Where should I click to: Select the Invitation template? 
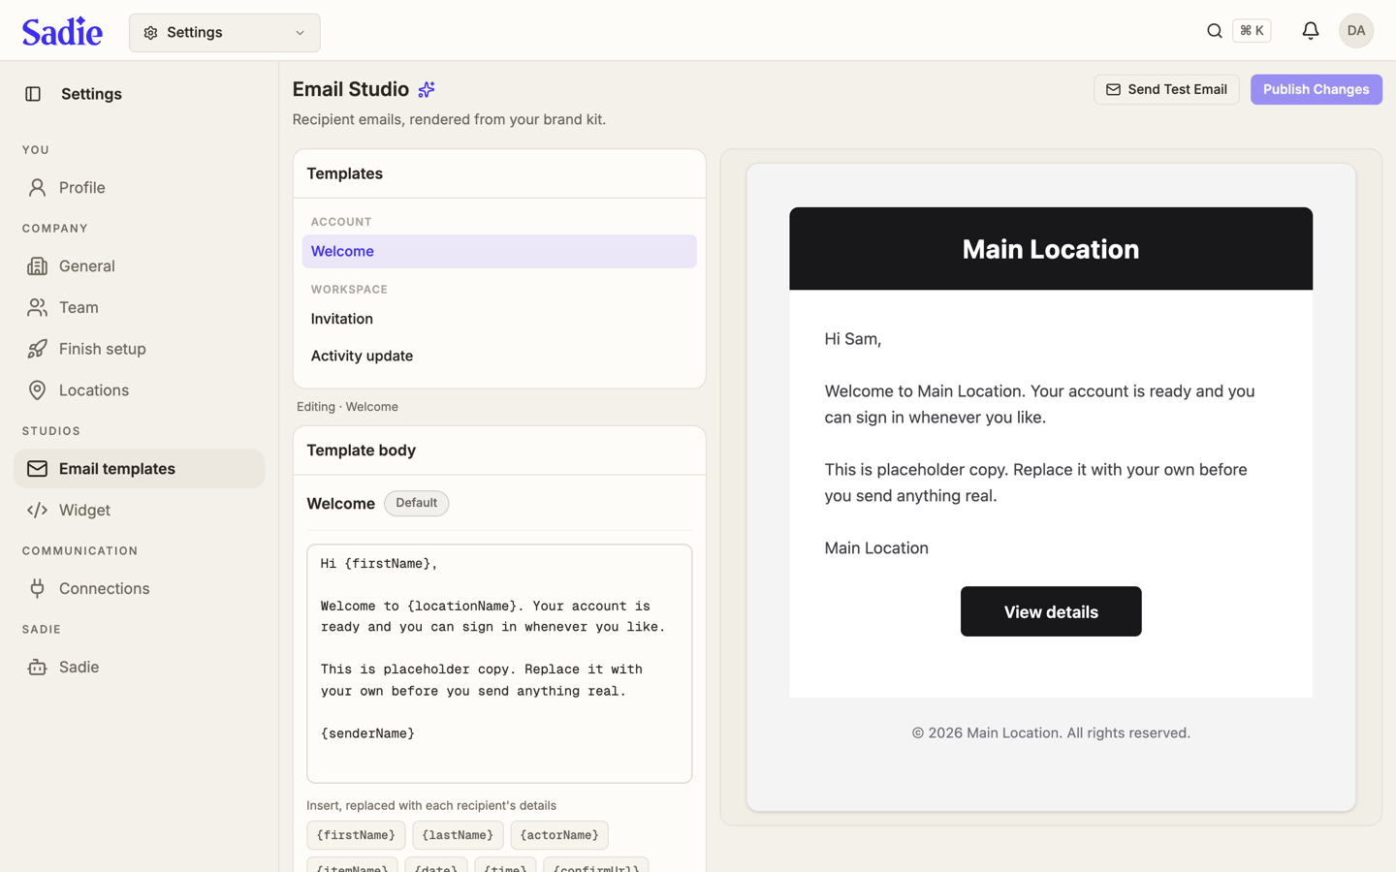coord(499,319)
